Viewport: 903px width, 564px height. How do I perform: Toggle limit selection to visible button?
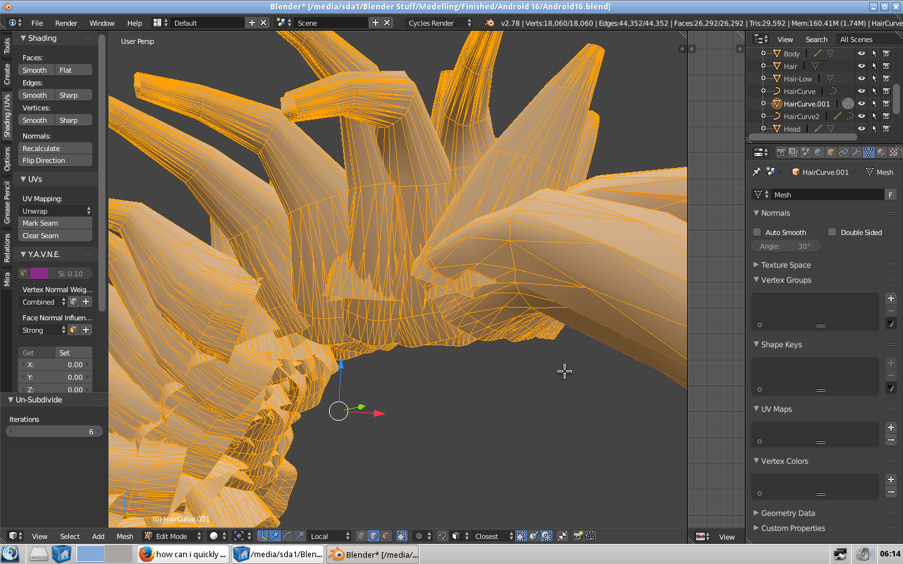pos(402,536)
